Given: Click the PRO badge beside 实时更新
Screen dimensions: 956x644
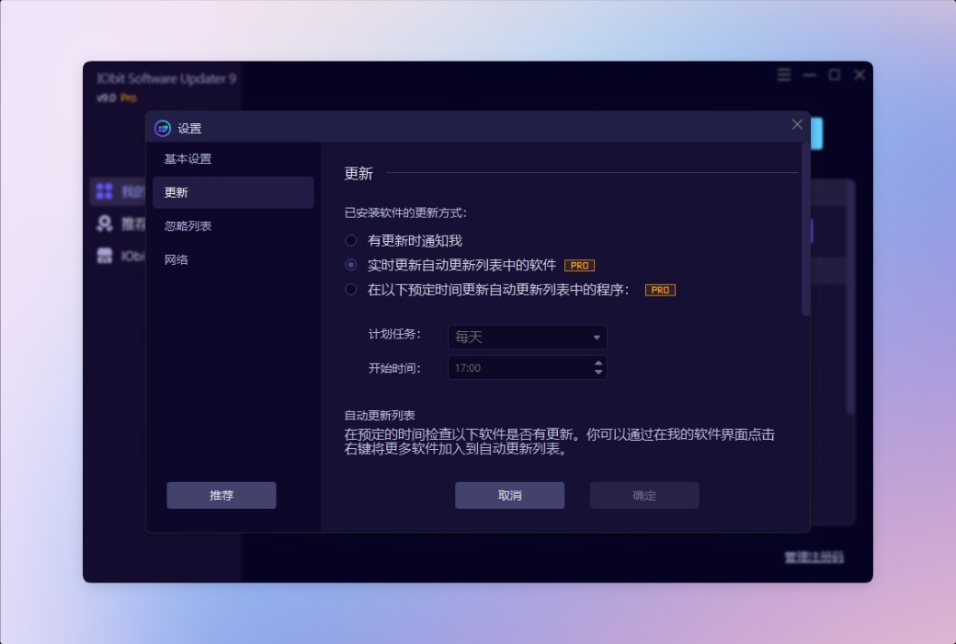Looking at the screenshot, I should point(579,266).
